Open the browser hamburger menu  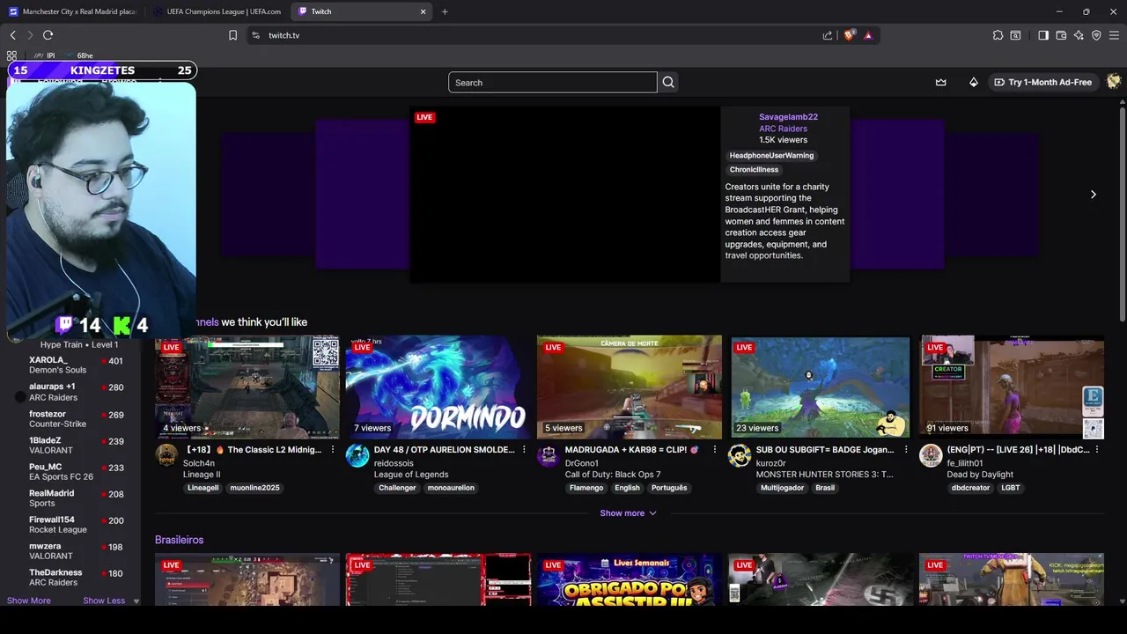pos(1114,35)
